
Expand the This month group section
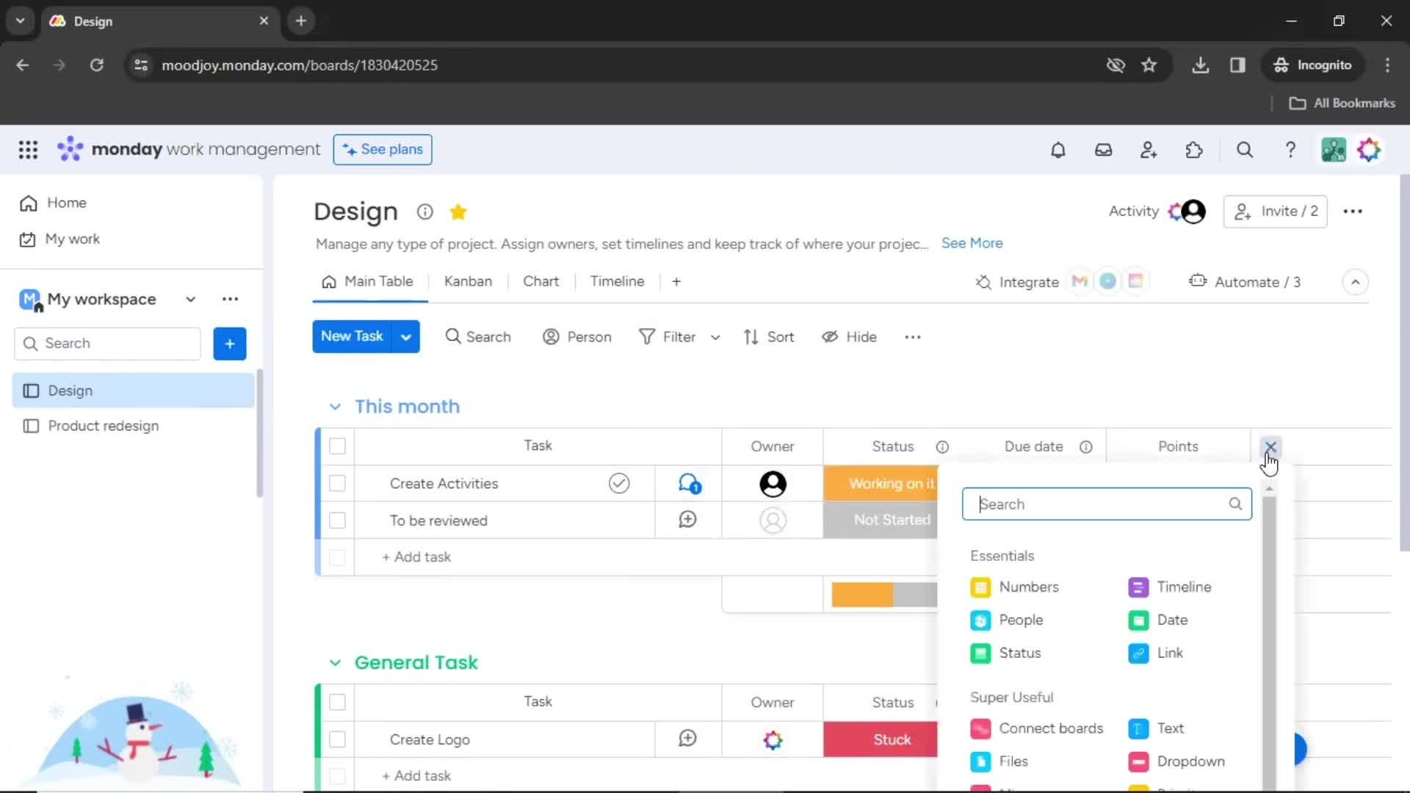pyautogui.click(x=334, y=406)
